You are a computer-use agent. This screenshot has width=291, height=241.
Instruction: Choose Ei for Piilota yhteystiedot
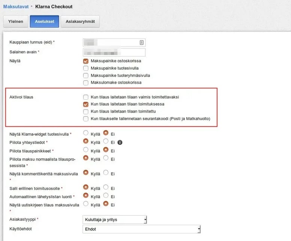(x=106, y=141)
